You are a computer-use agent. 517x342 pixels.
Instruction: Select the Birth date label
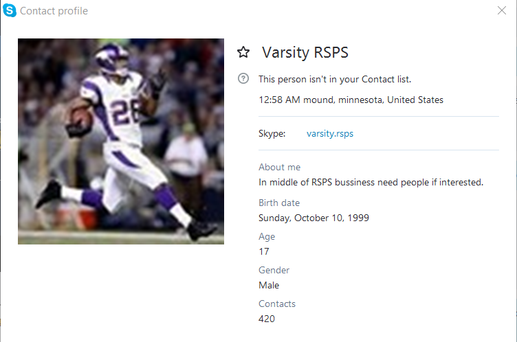(x=279, y=203)
